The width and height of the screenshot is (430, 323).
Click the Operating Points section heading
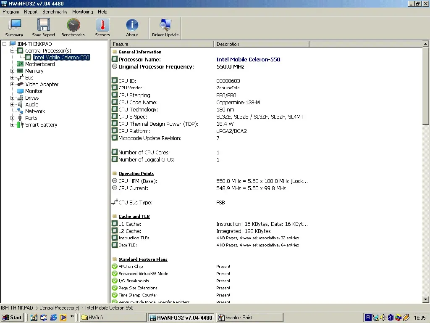136,174
